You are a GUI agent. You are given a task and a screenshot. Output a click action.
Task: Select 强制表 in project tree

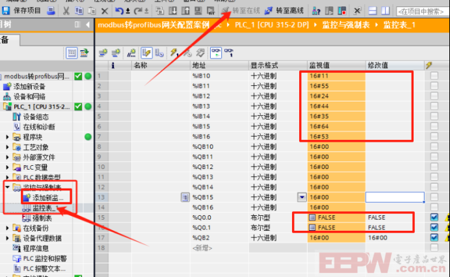click(42, 218)
